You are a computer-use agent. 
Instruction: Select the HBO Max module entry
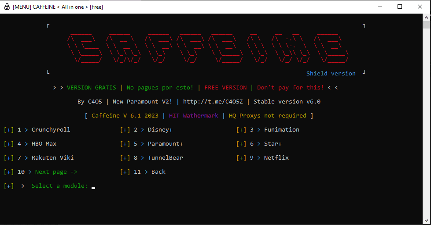(30, 144)
